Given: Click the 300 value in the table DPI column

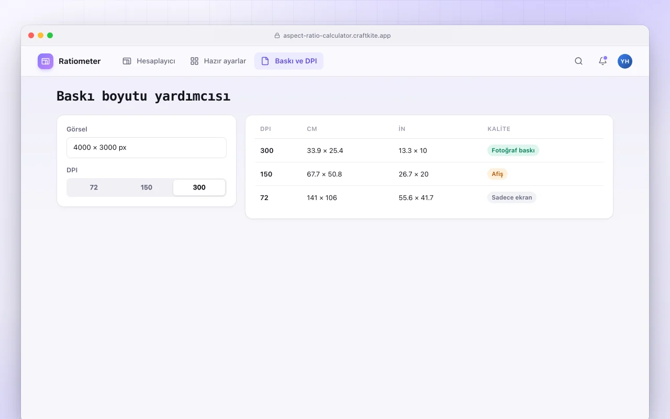Looking at the screenshot, I should pyautogui.click(x=267, y=150).
